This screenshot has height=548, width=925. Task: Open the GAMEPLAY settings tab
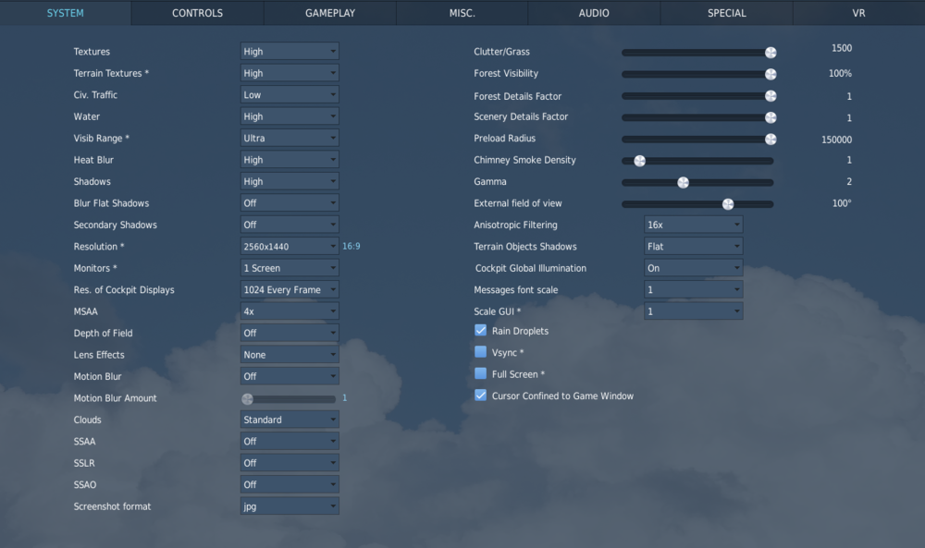click(x=329, y=13)
